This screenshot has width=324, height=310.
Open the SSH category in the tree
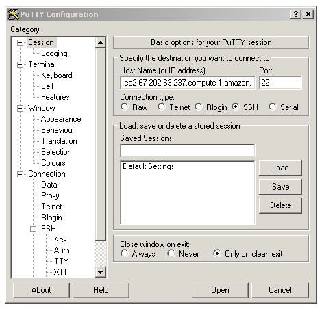49,229
